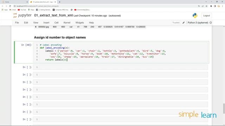Open the File menu

(17, 22)
